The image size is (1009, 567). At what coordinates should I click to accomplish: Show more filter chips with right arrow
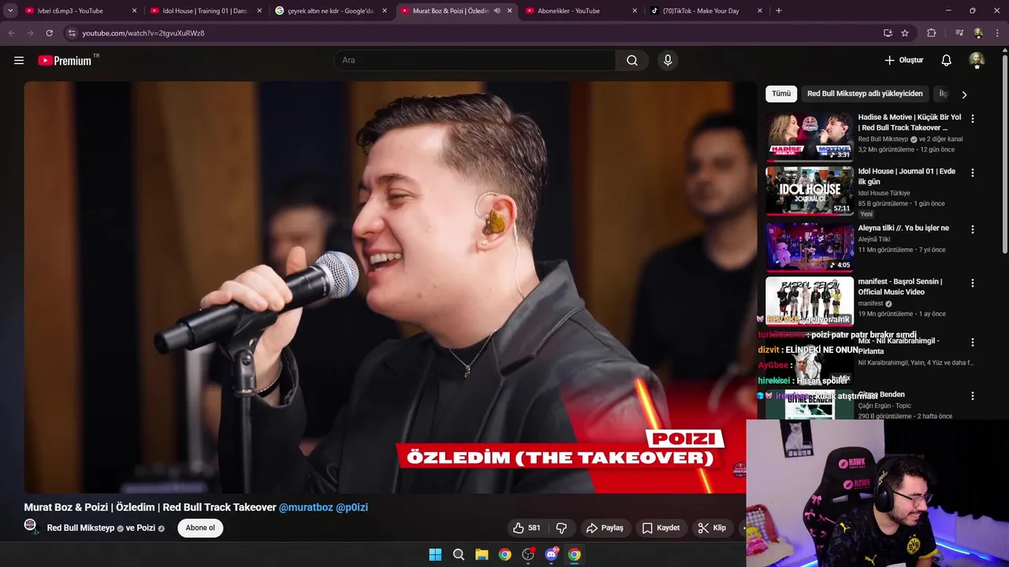point(963,94)
